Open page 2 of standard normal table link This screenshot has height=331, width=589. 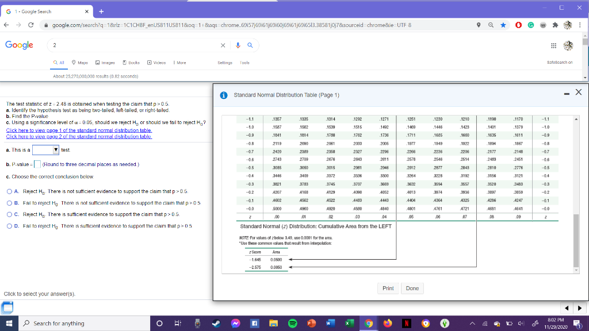pos(79,137)
